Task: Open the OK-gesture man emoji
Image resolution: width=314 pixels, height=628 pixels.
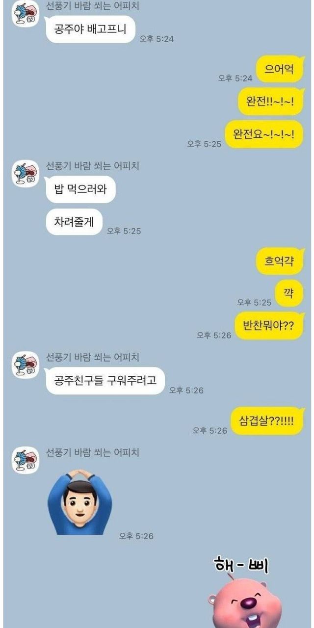Action: pyautogui.click(x=80, y=501)
